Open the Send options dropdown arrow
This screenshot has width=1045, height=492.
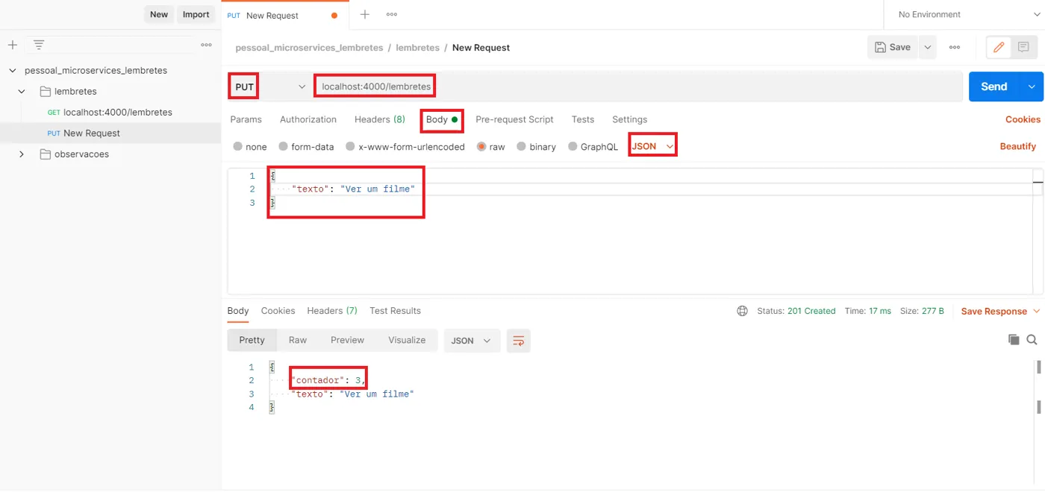point(1031,86)
